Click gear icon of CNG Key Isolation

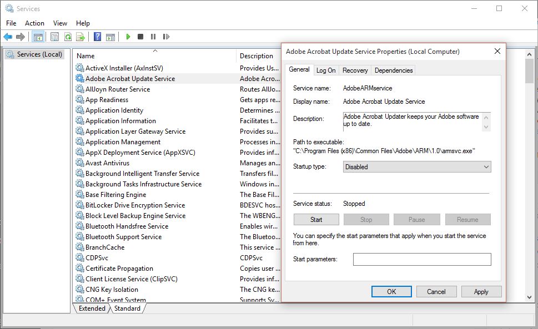(x=79, y=289)
